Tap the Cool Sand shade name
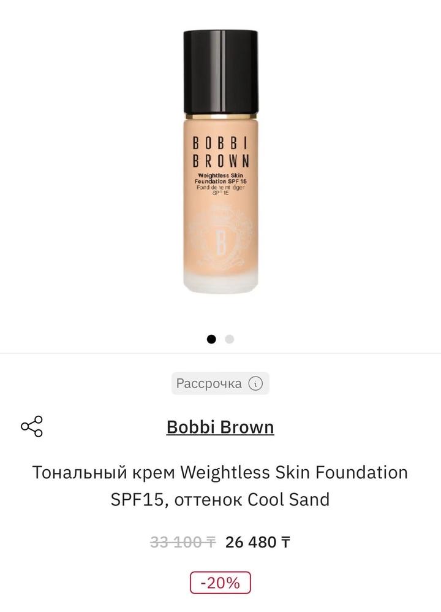The image size is (441, 612). coord(288,500)
